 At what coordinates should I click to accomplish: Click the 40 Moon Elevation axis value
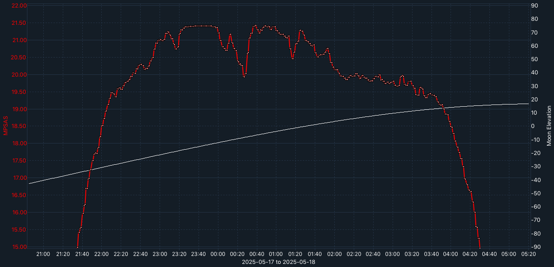(534, 73)
